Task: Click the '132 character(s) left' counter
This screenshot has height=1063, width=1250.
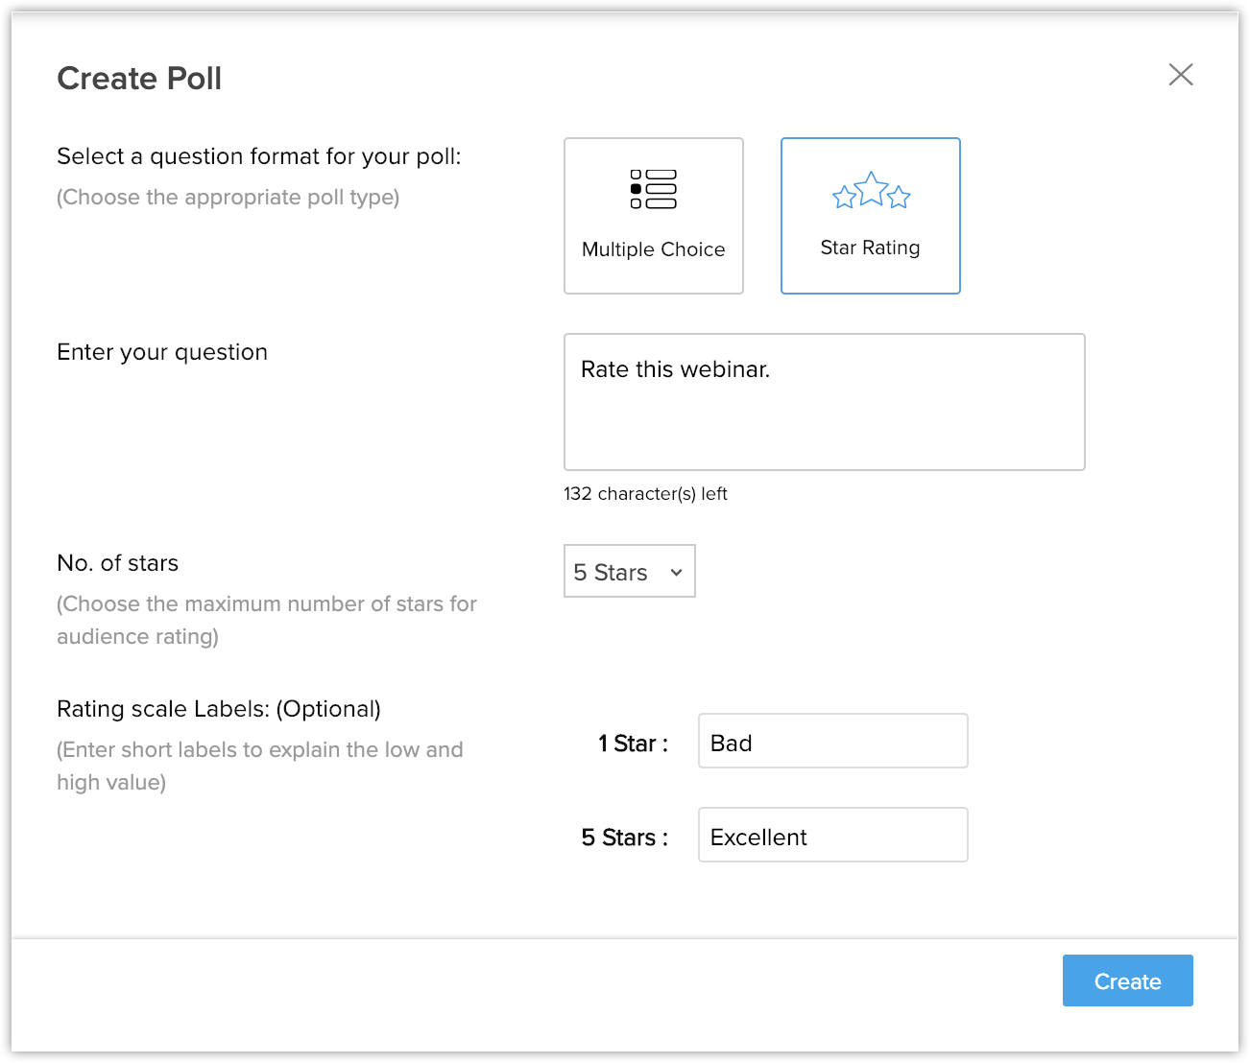Action: point(645,494)
